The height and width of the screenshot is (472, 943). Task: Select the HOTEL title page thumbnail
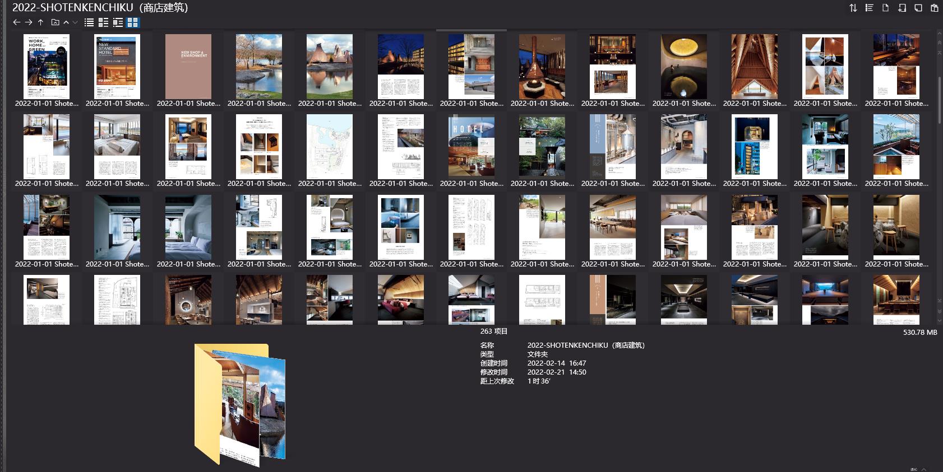[471, 147]
